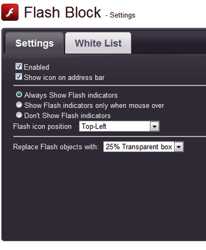Click the Don't Show Flash indicators label
206x250 pixels.
point(67,116)
